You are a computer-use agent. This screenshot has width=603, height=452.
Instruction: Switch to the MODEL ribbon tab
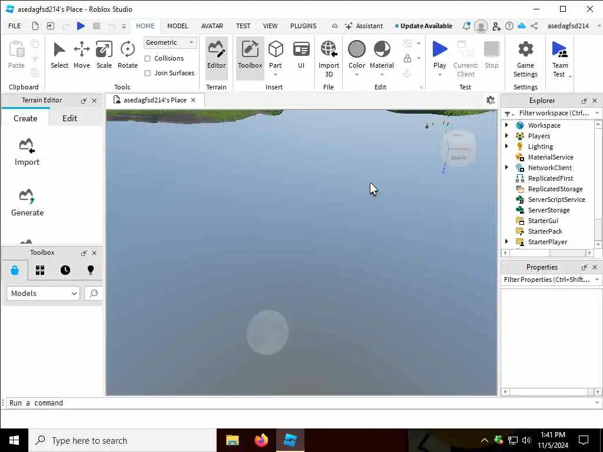(x=177, y=26)
